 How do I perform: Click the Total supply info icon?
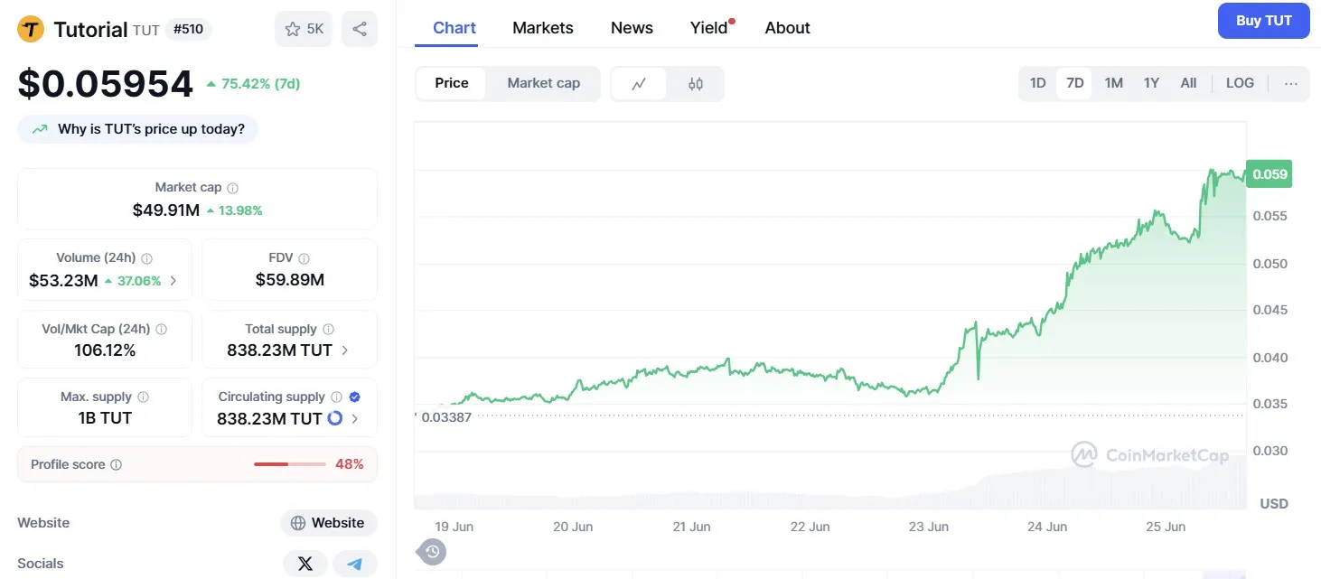[328, 330]
